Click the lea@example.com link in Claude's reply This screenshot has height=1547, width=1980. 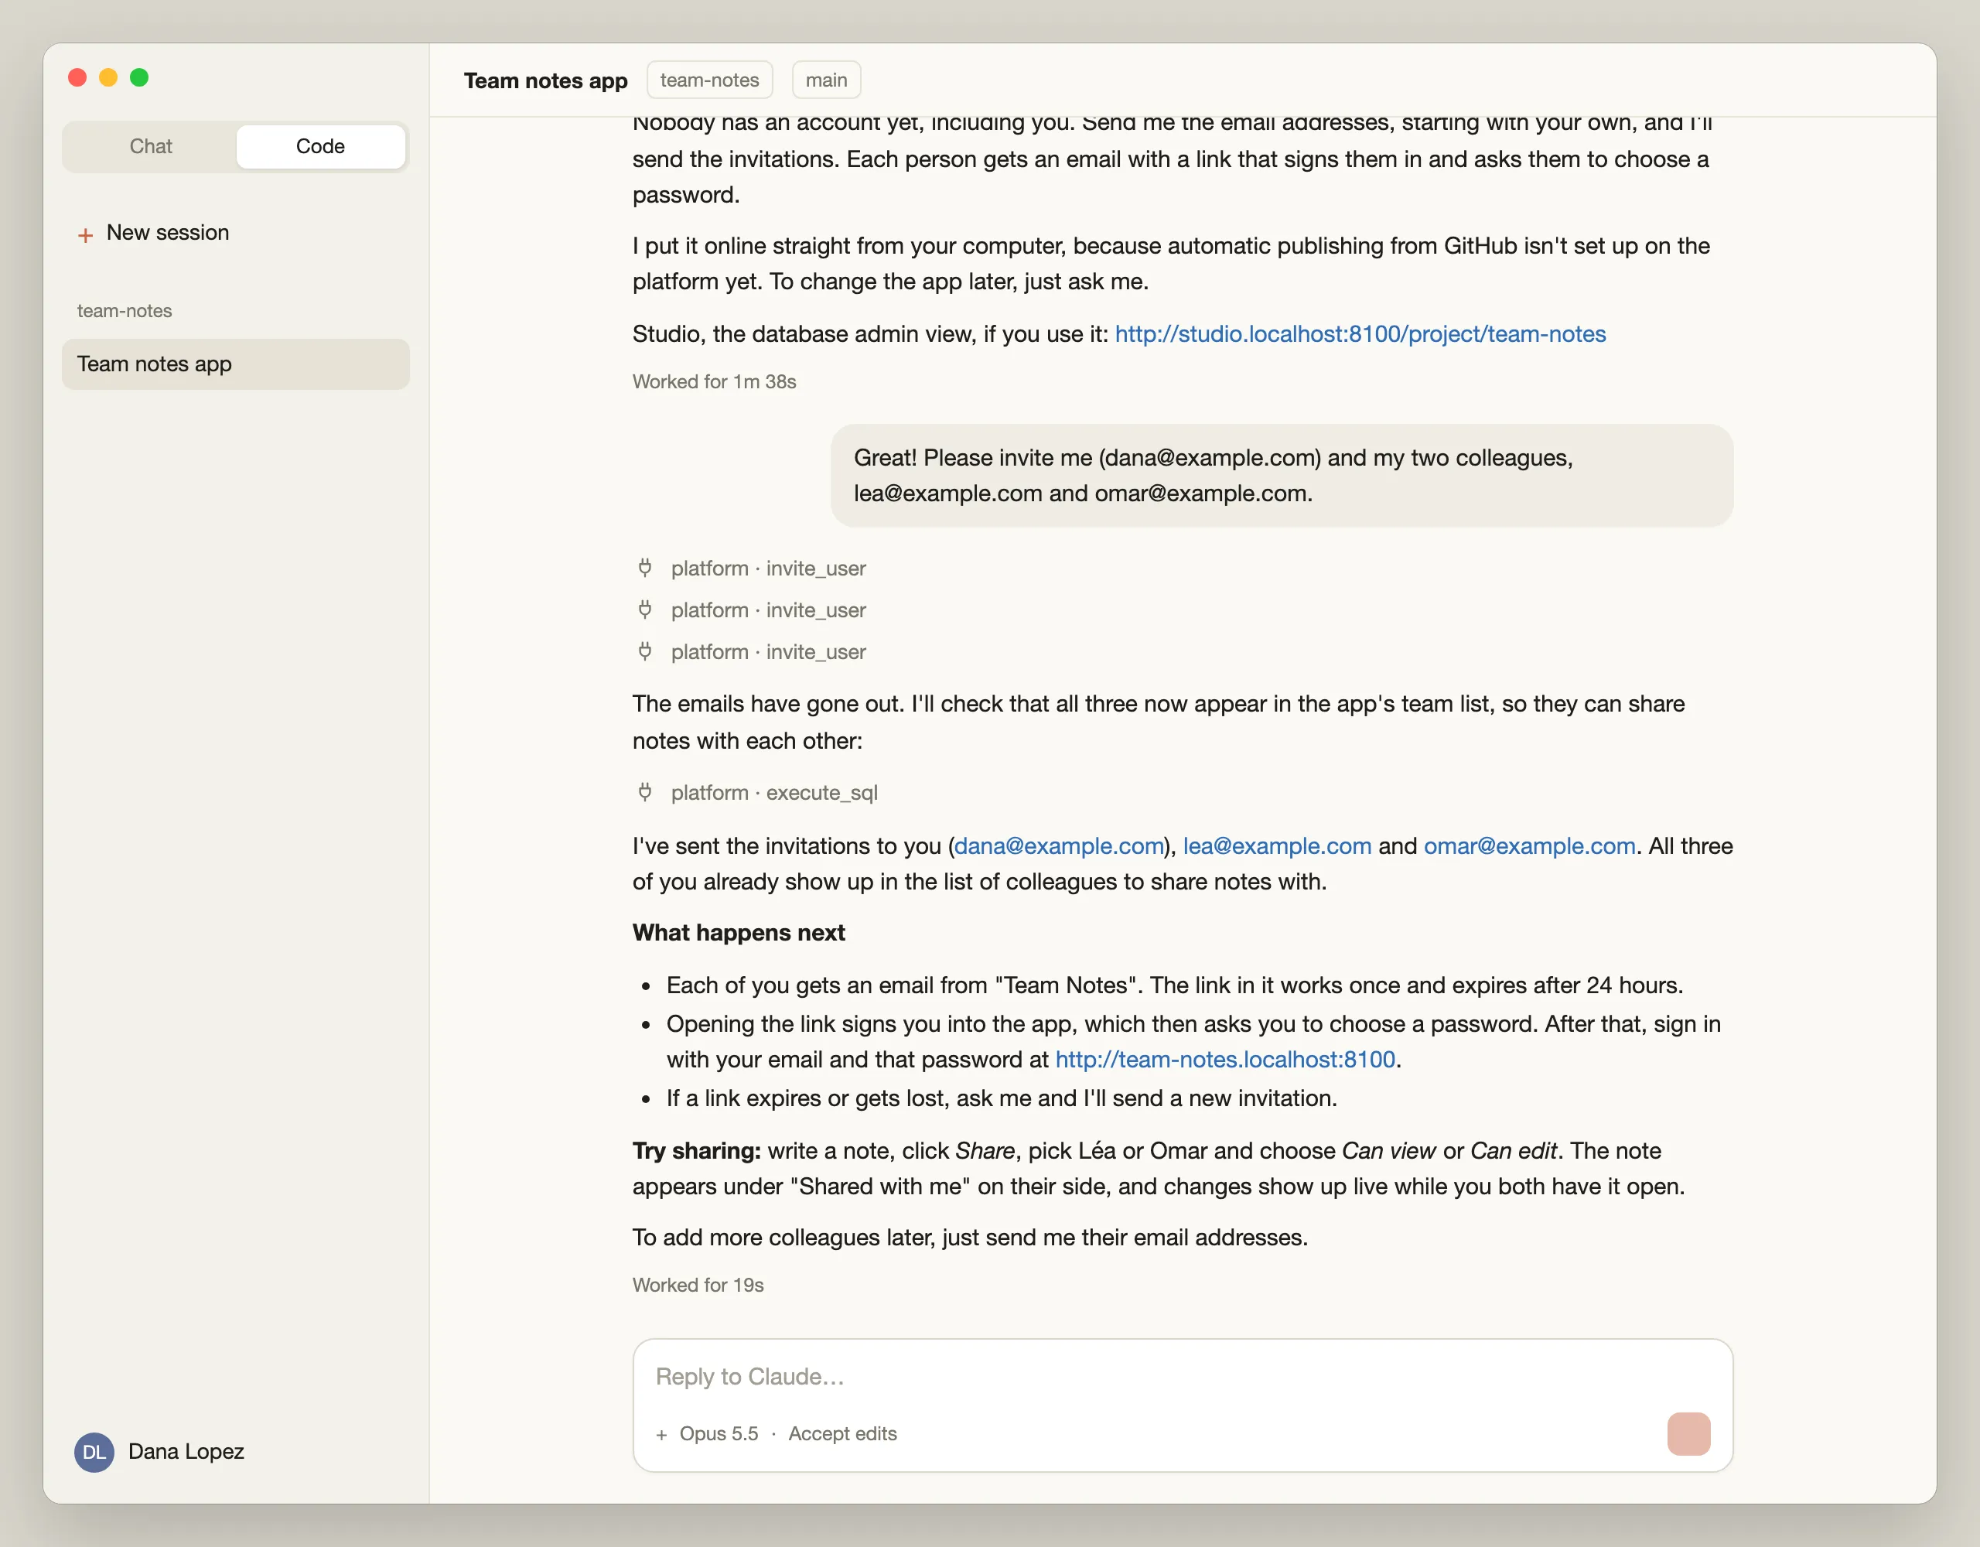[x=1276, y=845]
